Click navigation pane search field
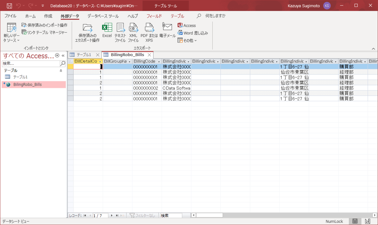 click(31, 64)
